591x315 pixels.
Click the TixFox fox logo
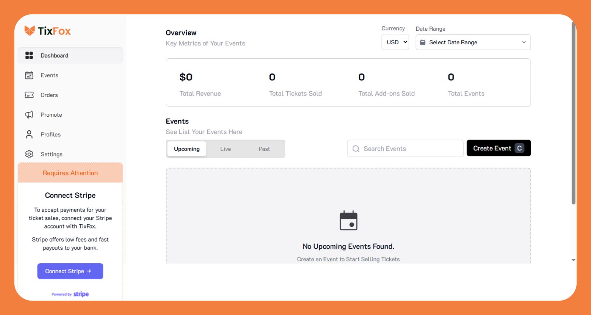pos(30,31)
